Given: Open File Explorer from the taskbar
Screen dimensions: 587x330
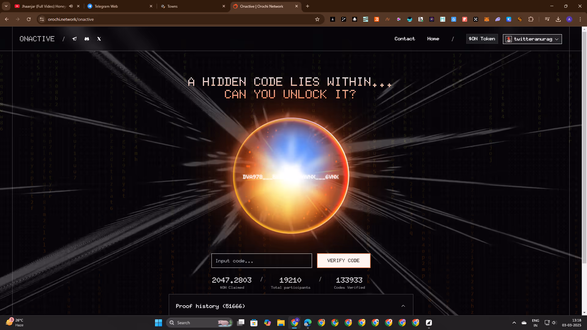Looking at the screenshot, I should [281, 323].
